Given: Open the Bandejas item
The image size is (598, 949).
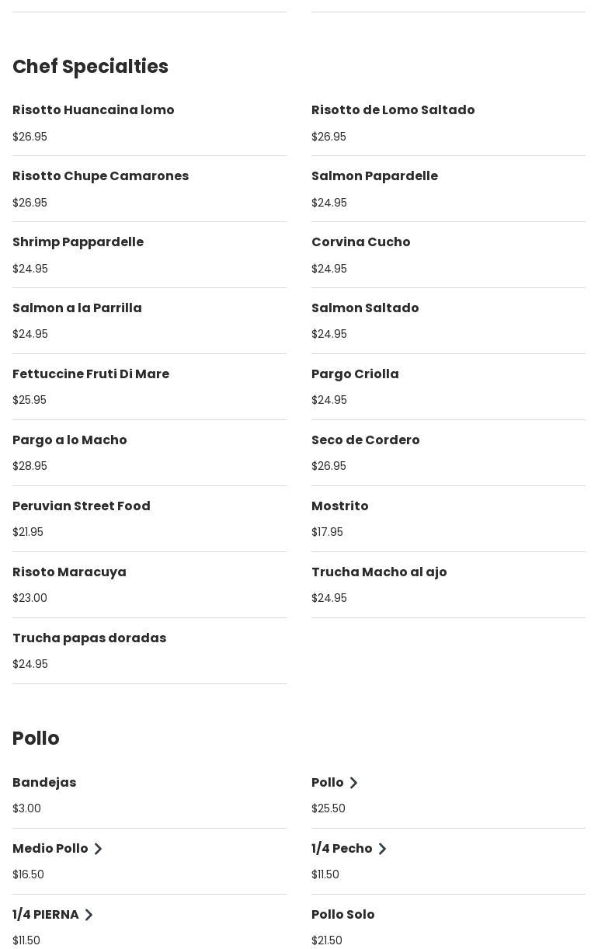Looking at the screenshot, I should [44, 783].
